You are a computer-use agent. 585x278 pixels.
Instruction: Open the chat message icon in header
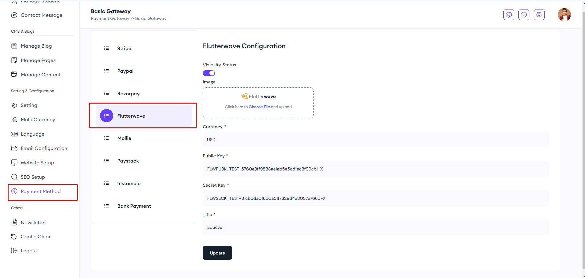pyautogui.click(x=524, y=15)
